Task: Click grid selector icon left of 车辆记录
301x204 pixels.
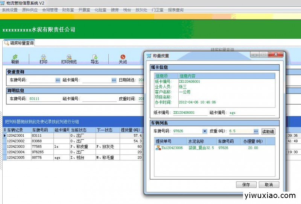Action: (x=5, y=130)
